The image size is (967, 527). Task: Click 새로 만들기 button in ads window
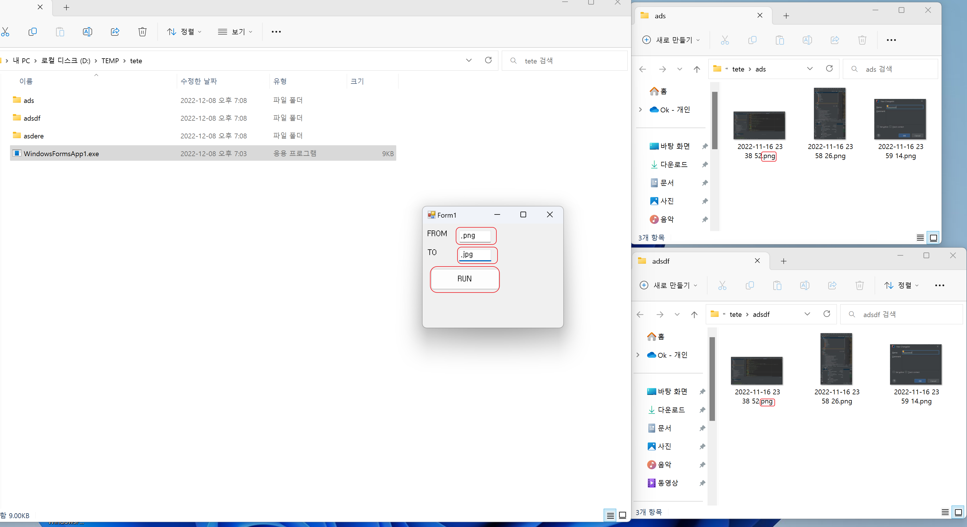click(x=671, y=40)
